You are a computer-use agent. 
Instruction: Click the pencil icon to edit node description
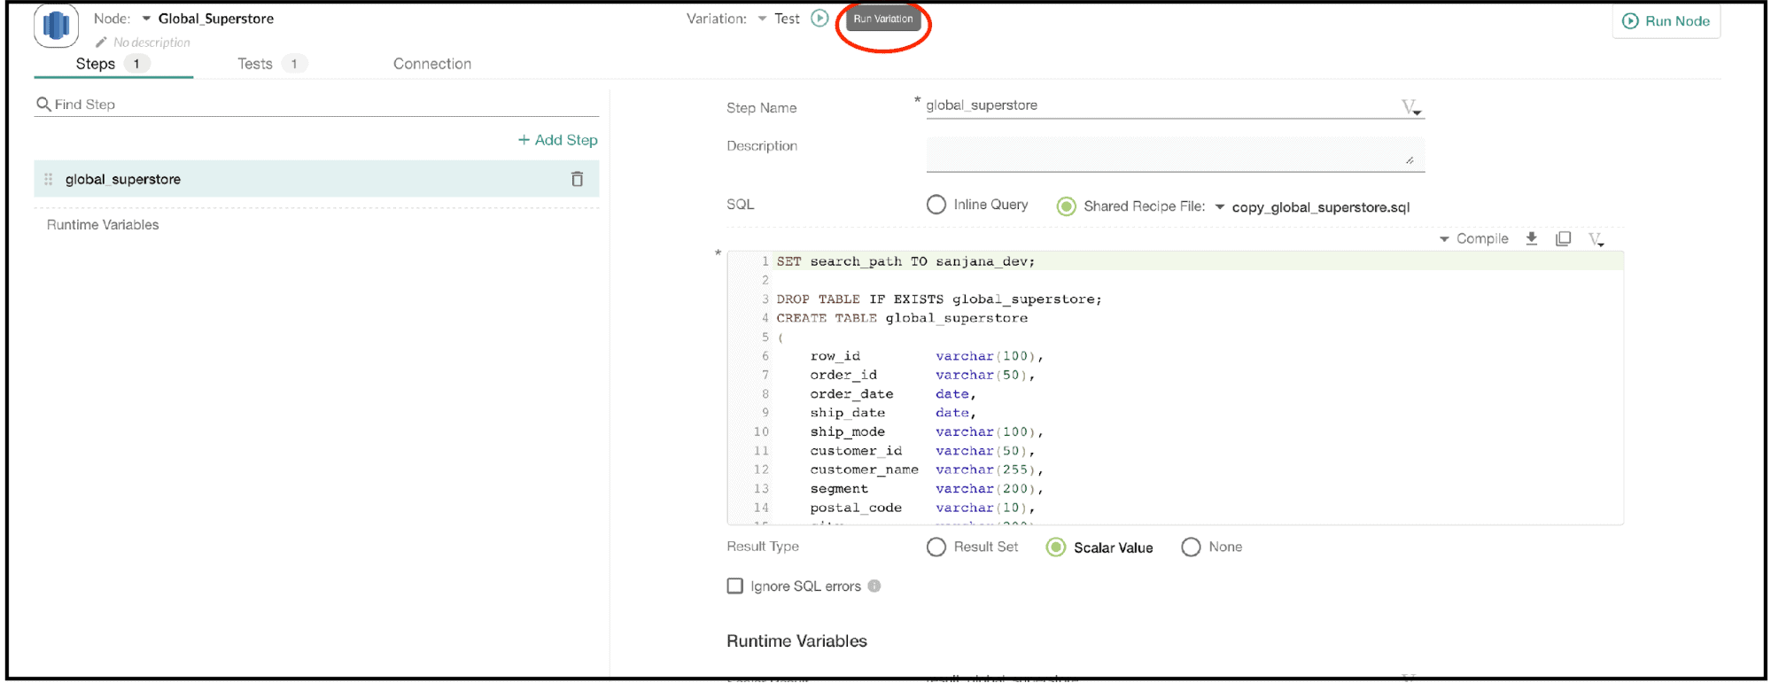[x=102, y=43]
